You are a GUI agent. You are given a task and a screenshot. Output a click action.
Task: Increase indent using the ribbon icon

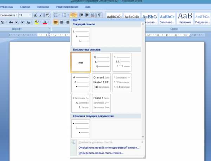87,15
